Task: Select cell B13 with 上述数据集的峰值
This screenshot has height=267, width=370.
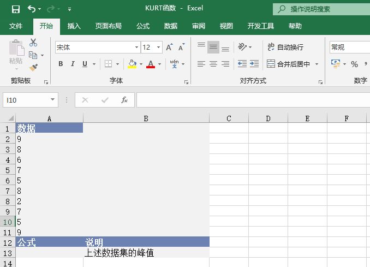Action: [146, 253]
